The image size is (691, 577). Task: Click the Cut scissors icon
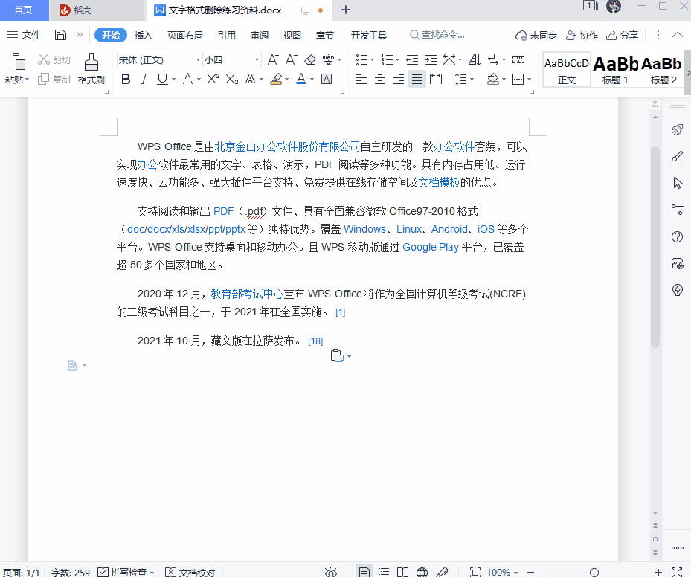[44, 59]
